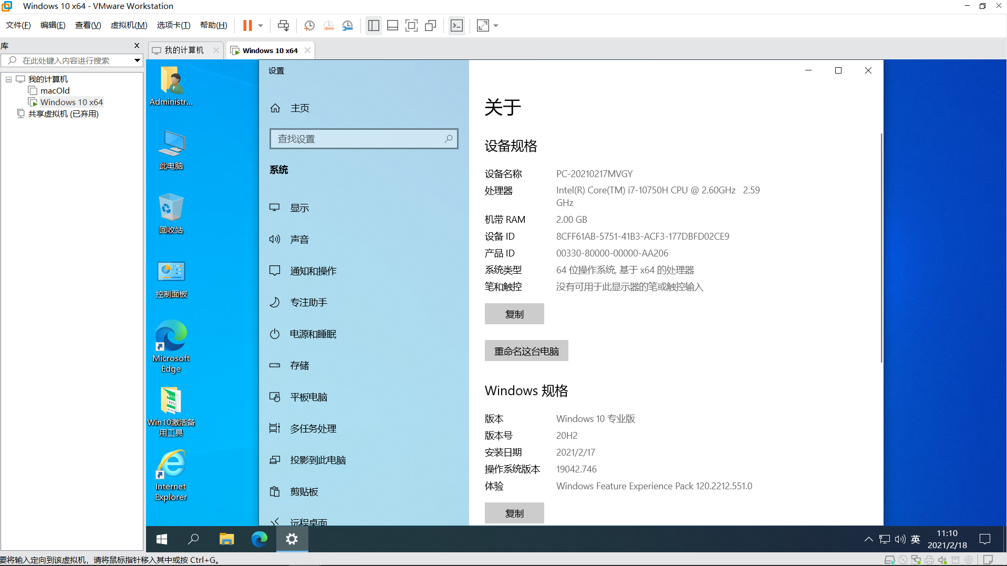The width and height of the screenshot is (1007, 566).
Task: Open the guest notification center icon
Action: point(985,539)
